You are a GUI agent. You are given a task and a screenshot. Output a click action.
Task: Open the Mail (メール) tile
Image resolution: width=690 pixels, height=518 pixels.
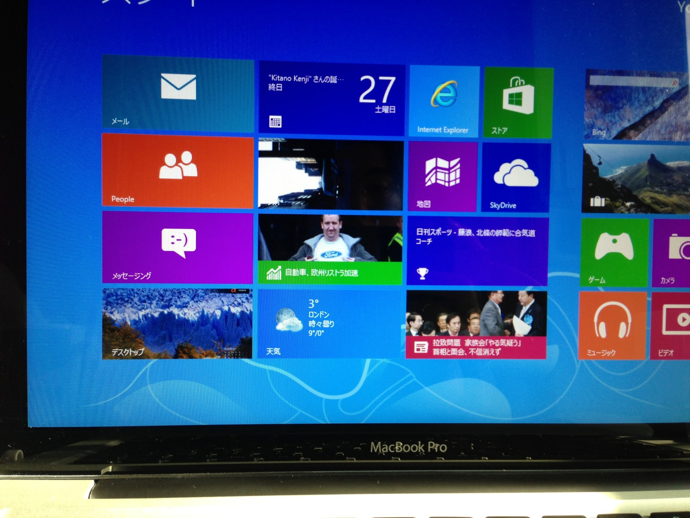point(178,94)
